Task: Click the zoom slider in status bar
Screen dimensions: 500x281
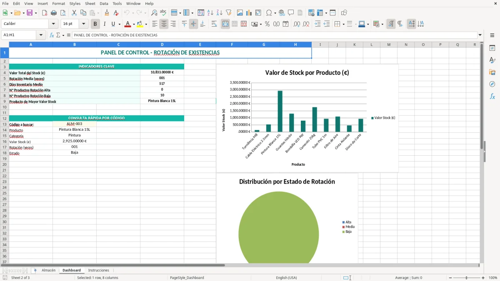Action: [467, 278]
